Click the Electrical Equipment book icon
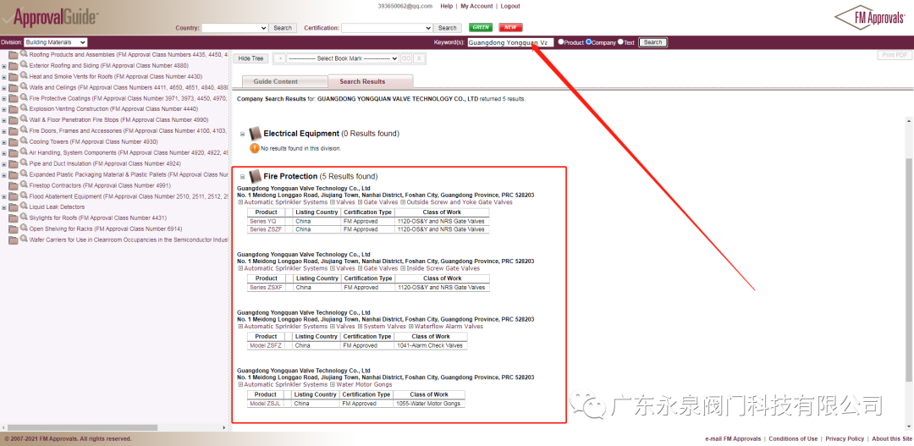914x446 pixels. click(x=255, y=134)
